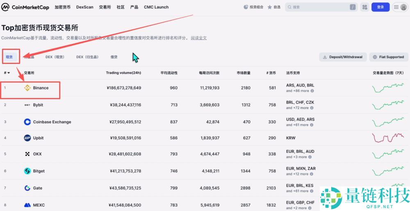The image size is (410, 211).
Task: Select the 现货 tab
Action: click(x=9, y=57)
